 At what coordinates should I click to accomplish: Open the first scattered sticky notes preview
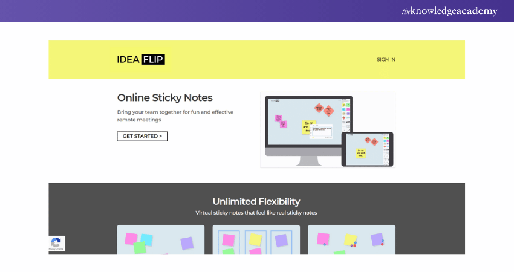[160, 240]
